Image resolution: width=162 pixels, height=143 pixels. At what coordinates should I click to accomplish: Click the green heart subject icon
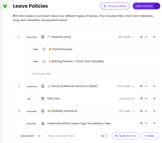point(5,6)
